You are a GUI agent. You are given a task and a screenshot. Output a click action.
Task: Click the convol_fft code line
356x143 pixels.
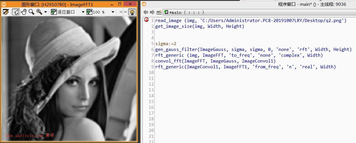point(215,61)
